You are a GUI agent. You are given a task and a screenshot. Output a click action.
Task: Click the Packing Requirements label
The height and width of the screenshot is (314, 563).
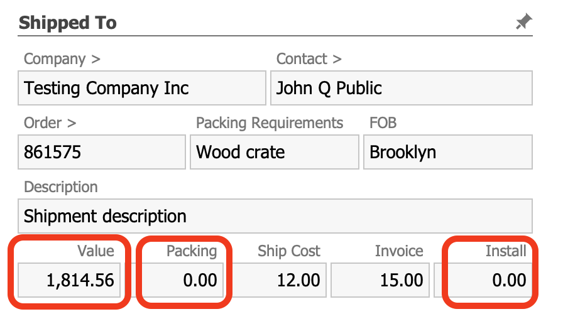[x=270, y=122]
